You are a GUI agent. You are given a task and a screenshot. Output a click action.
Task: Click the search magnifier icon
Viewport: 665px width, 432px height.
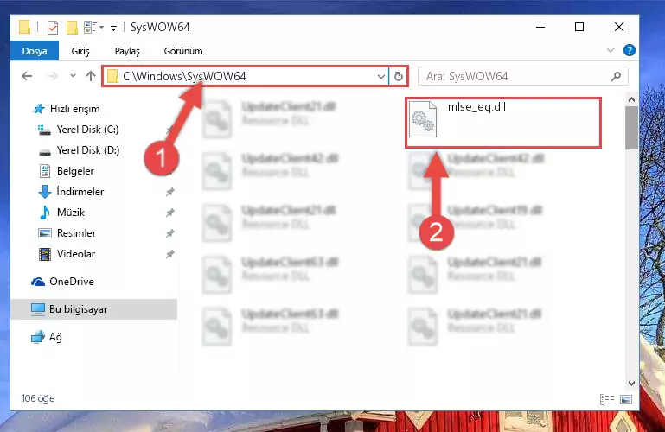point(616,77)
